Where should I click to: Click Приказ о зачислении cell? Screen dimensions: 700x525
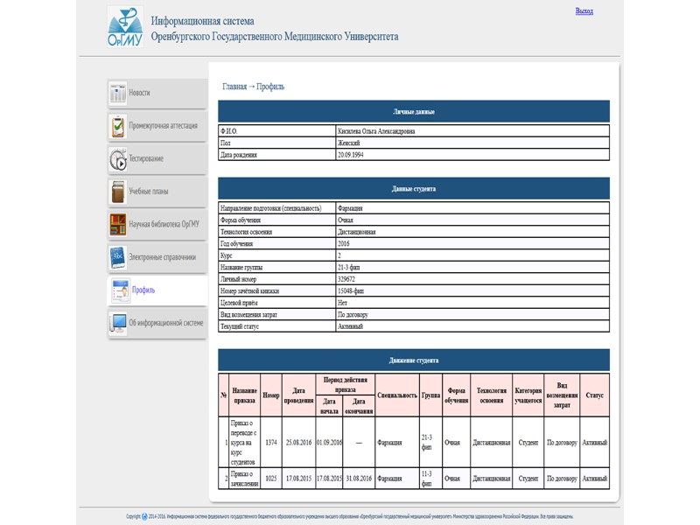(x=244, y=479)
